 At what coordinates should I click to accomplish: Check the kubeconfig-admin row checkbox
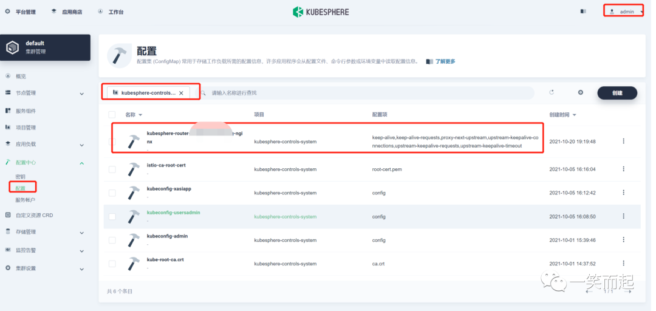(112, 241)
